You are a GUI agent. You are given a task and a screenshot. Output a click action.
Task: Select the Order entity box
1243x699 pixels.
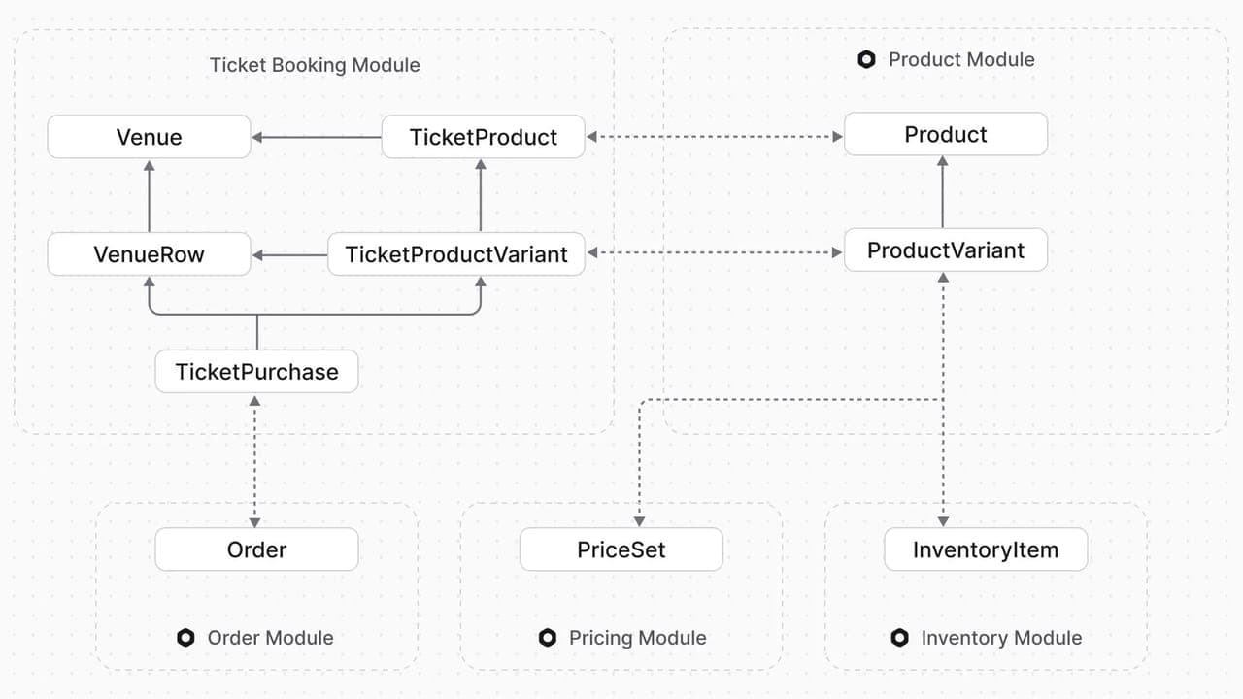tap(256, 549)
